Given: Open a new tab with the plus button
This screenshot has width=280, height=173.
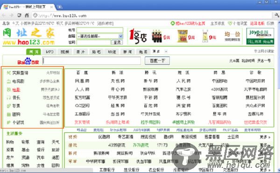Looking at the screenshot, I should pos(59,7).
